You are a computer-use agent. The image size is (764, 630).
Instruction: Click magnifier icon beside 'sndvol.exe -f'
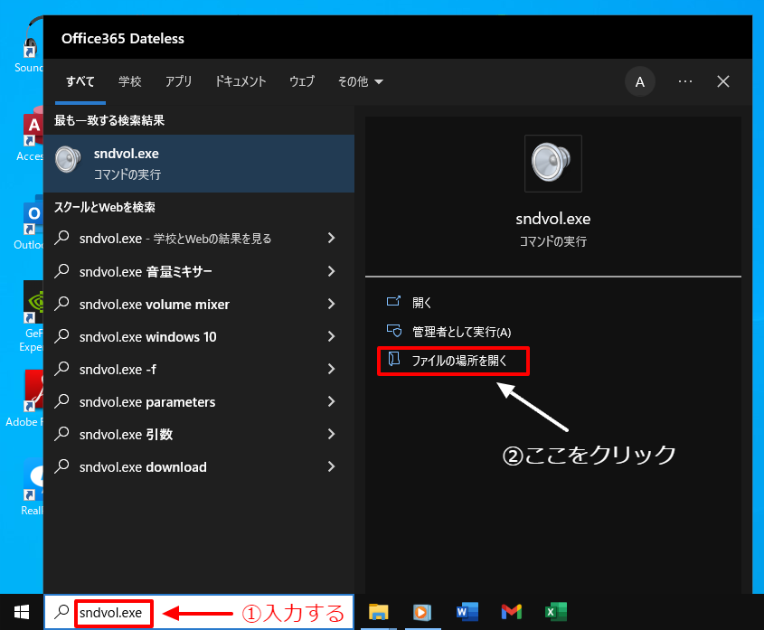(x=61, y=369)
